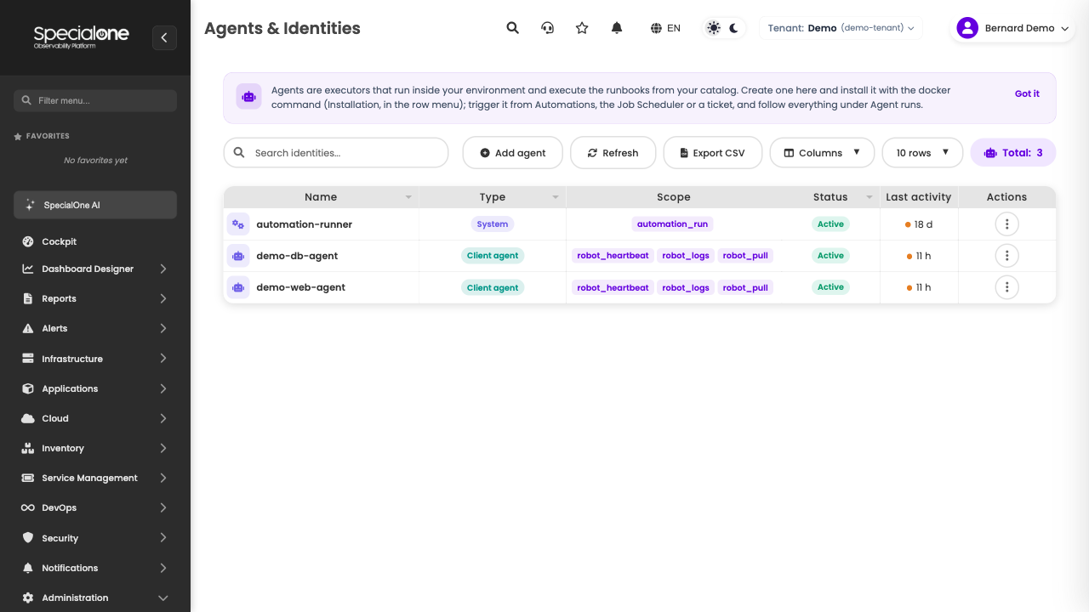Open the 10 rows page size dropdown
The width and height of the screenshot is (1089, 612).
tap(922, 153)
